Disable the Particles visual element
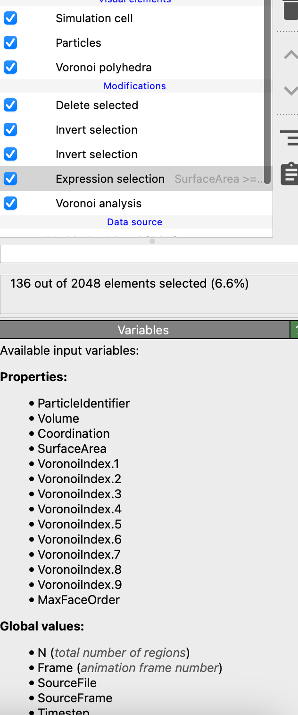 pos(10,43)
